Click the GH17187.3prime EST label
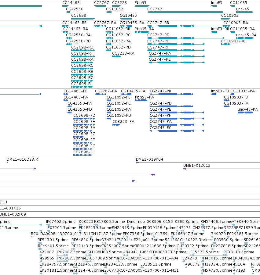Screen dimensions: 260x275 pos(106,234)
